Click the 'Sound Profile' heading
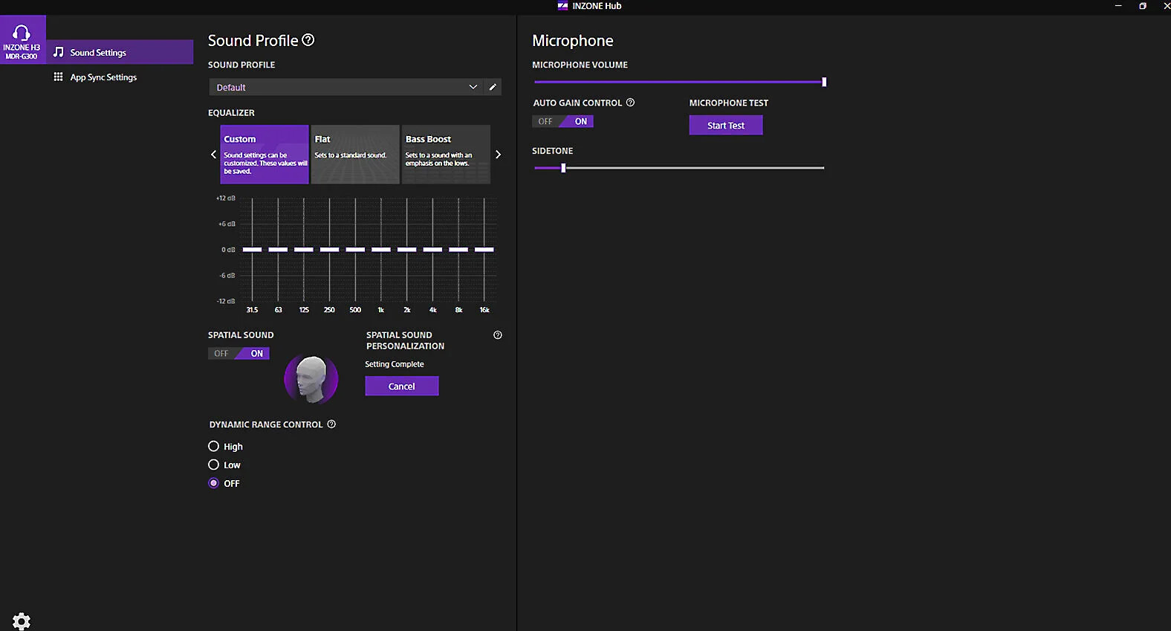The height and width of the screenshot is (631, 1171). pyautogui.click(x=253, y=40)
